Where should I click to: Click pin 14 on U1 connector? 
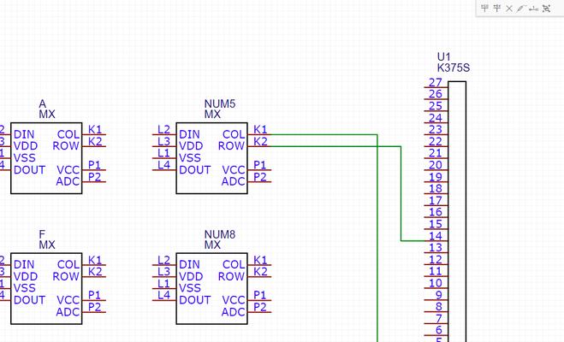tap(436, 237)
